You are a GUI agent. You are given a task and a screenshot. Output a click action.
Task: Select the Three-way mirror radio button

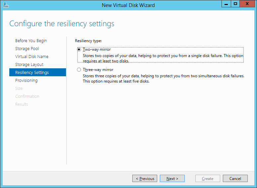click(x=79, y=70)
